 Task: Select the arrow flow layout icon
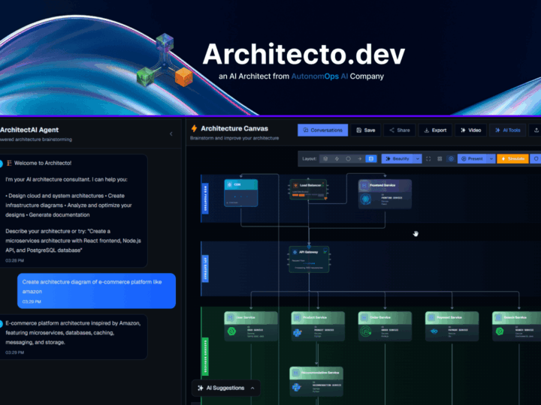tap(359, 159)
